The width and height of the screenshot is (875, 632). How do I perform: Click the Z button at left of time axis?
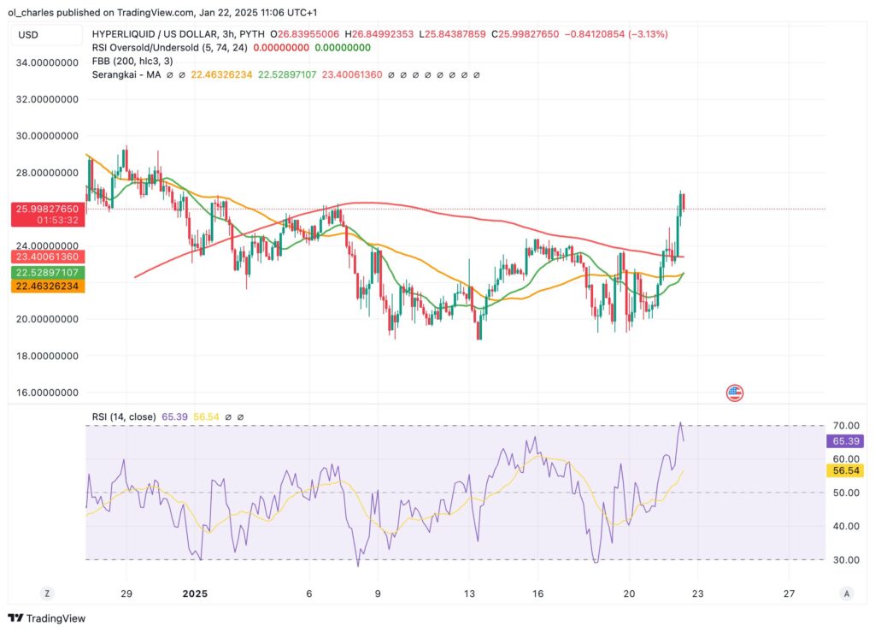(46, 592)
